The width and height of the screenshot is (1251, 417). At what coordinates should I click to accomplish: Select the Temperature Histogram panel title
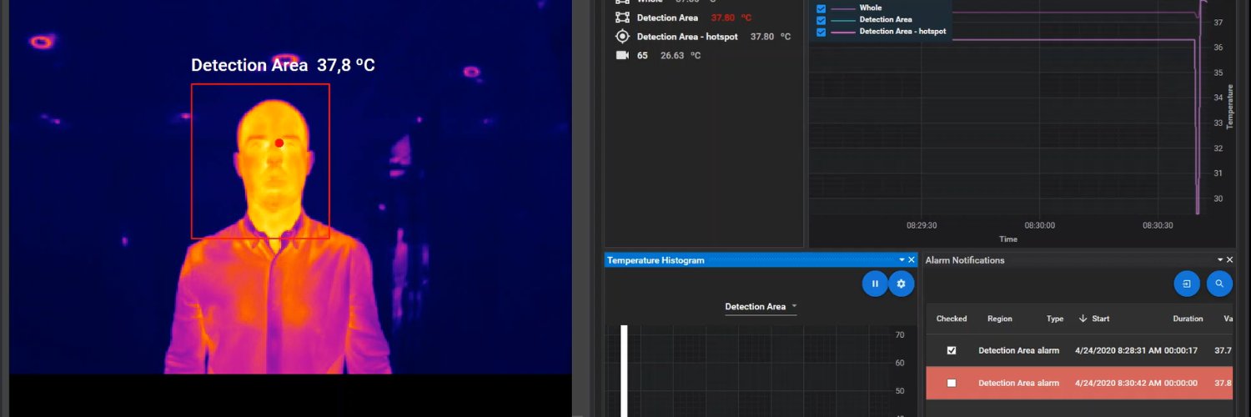tap(656, 260)
